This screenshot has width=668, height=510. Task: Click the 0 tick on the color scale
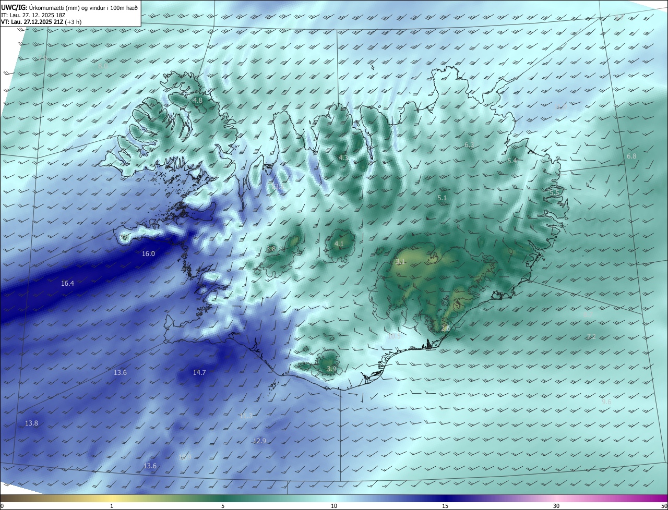(2, 506)
